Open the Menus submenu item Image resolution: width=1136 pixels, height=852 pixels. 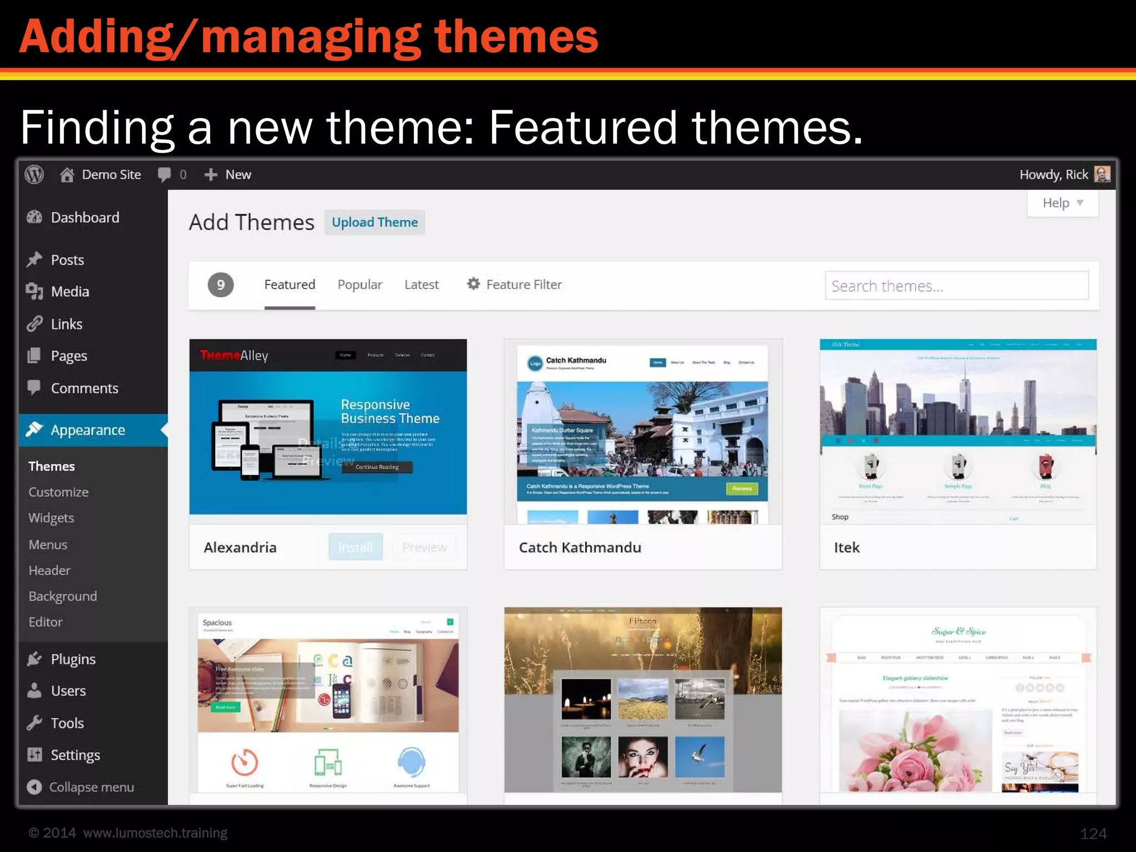48,544
